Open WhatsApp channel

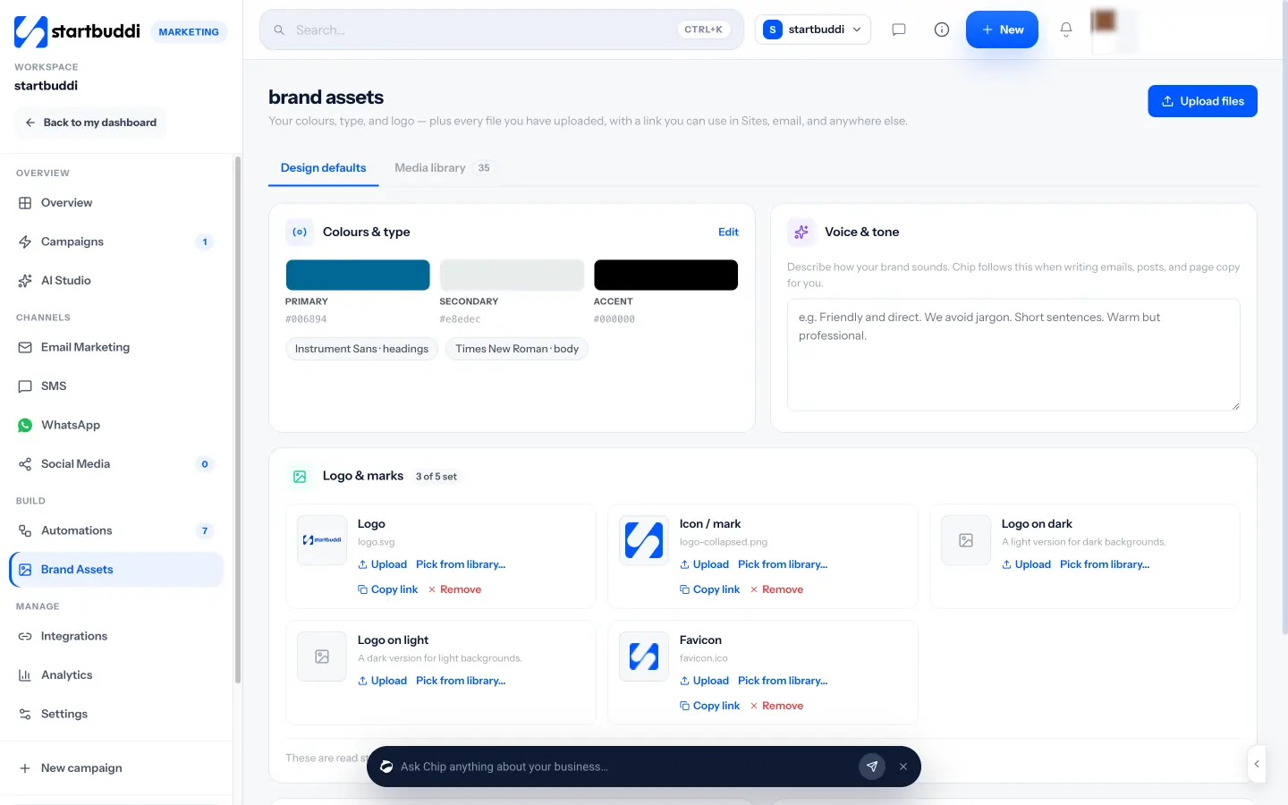point(116,425)
